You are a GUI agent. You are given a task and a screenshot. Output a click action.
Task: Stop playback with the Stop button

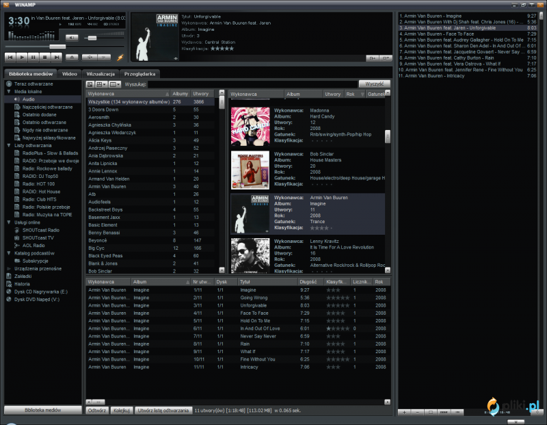click(44, 57)
